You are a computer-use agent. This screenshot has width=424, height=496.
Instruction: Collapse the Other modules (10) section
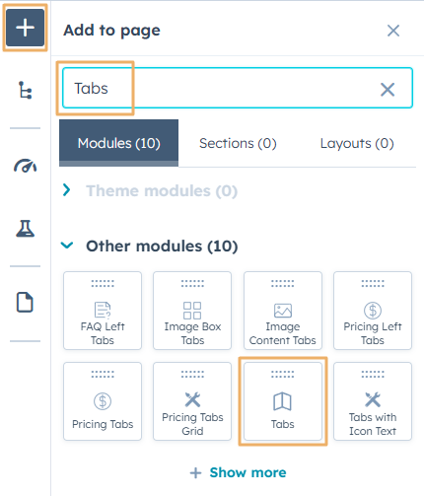click(150, 246)
